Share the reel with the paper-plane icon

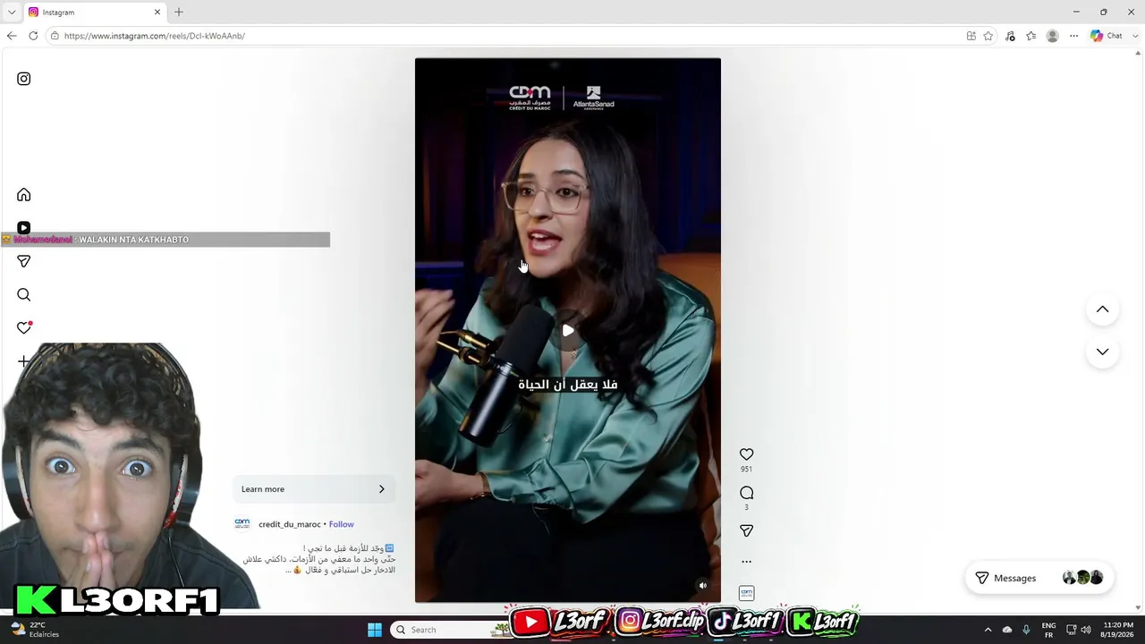(746, 530)
